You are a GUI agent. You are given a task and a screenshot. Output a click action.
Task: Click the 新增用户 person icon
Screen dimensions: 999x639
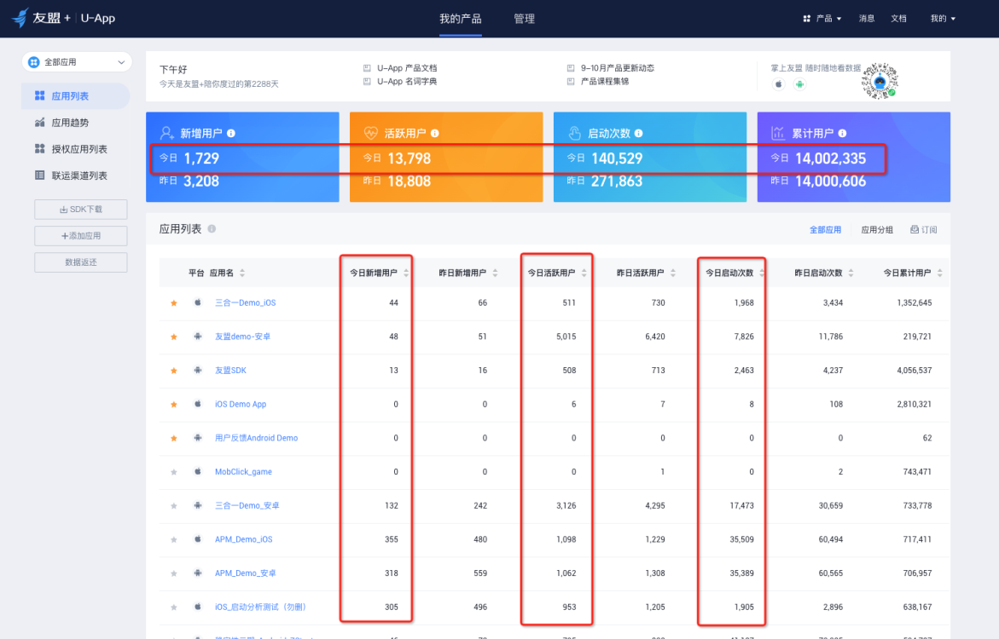(167, 133)
